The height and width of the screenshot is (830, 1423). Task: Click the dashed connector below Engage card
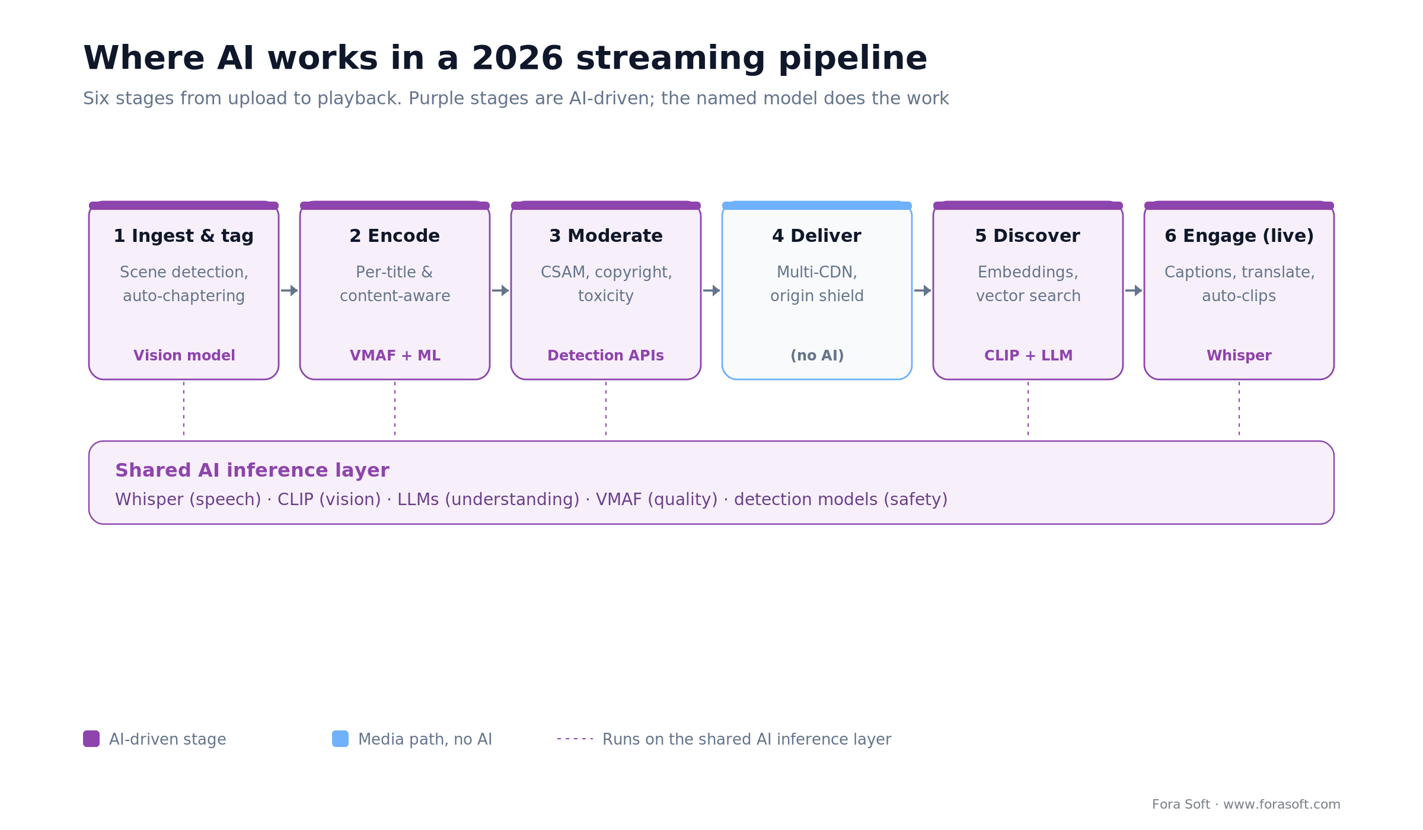click(1239, 409)
